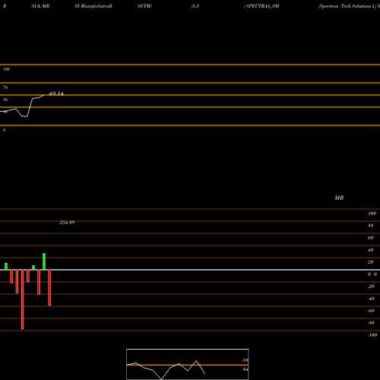Click the RSI value label 49.14
The image size is (380, 380).
point(56,93)
